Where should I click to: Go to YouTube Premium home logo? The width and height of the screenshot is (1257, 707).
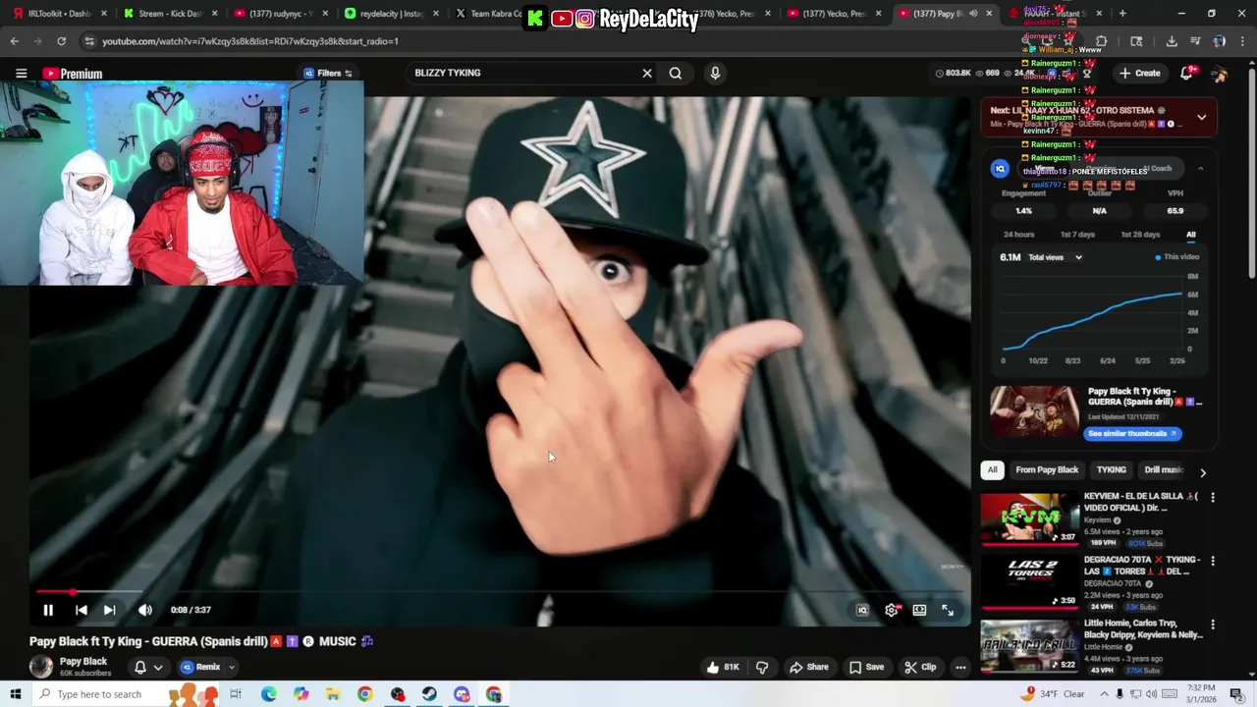[73, 74]
